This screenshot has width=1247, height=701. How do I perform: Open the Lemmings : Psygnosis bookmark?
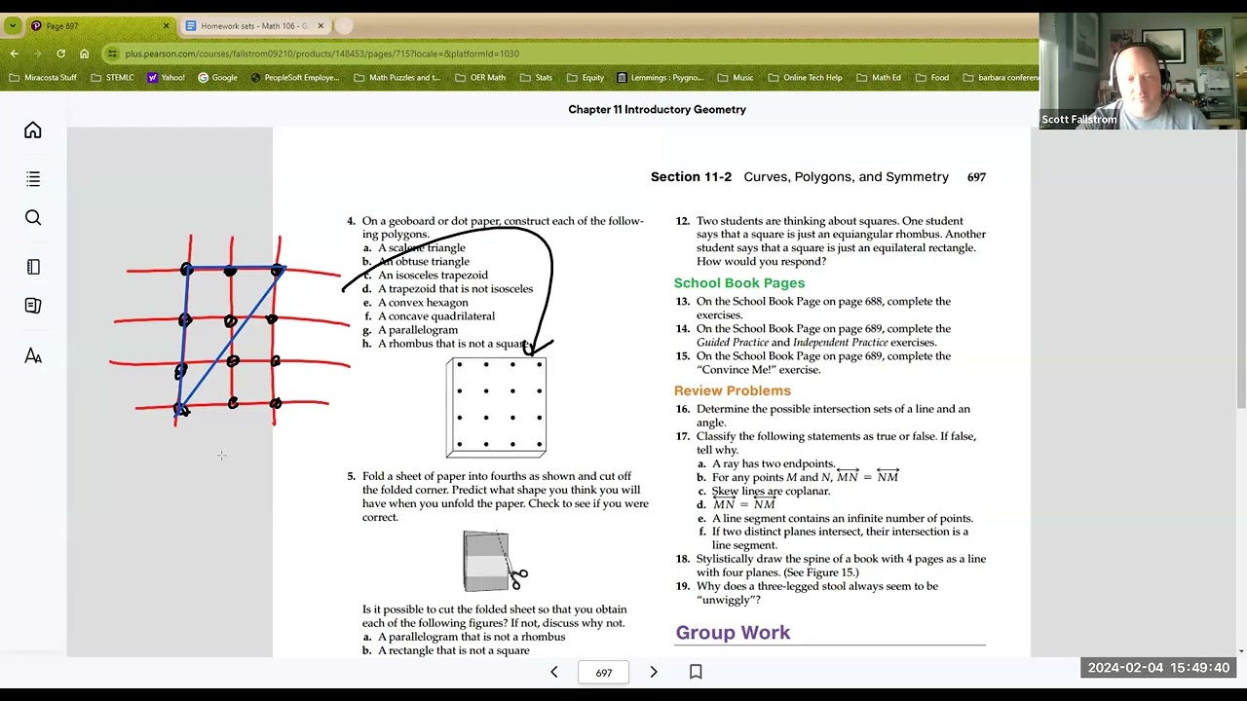661,78
